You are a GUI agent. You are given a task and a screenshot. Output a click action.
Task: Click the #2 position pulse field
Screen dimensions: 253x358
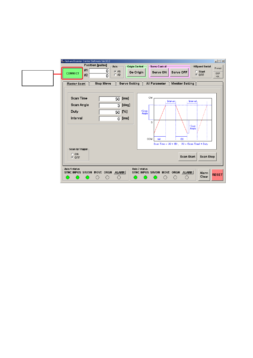click(x=99, y=76)
